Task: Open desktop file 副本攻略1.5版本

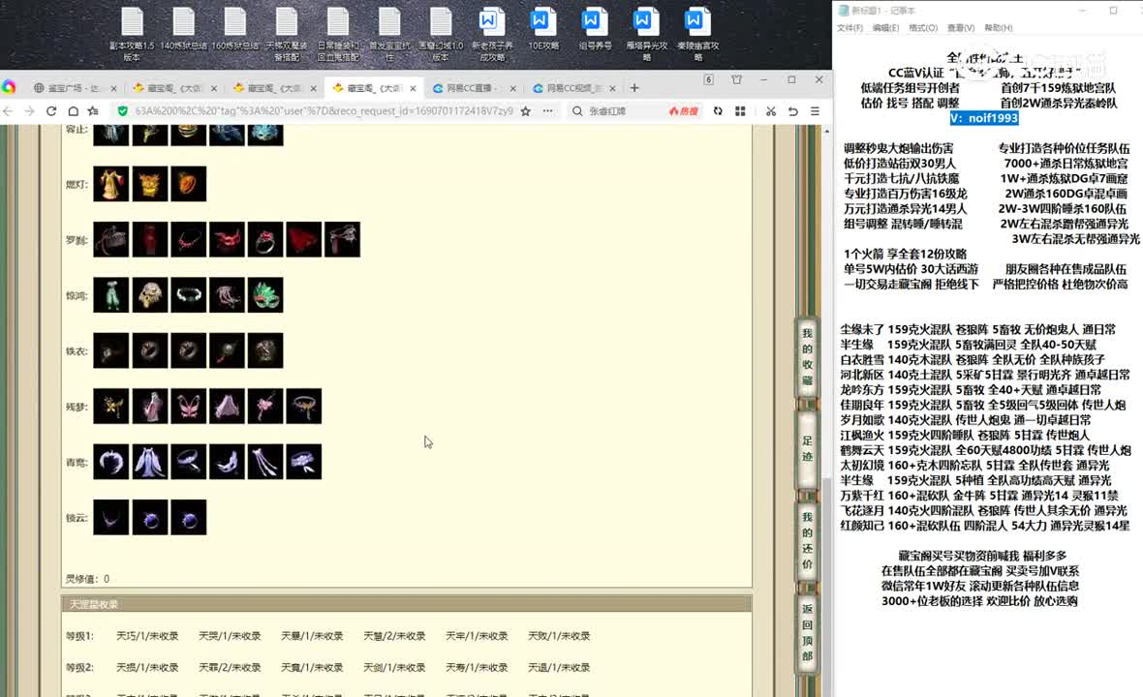Action: (x=132, y=34)
